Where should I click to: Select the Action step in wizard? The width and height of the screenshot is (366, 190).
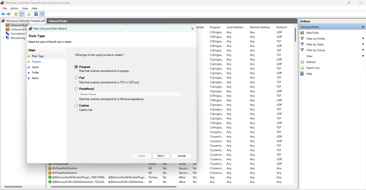click(35, 67)
